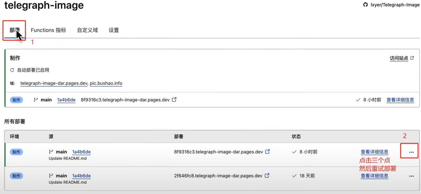421x194 pixels.
Task: Click the main branch name in the 8 小时前 row
Action: [x=61, y=152]
